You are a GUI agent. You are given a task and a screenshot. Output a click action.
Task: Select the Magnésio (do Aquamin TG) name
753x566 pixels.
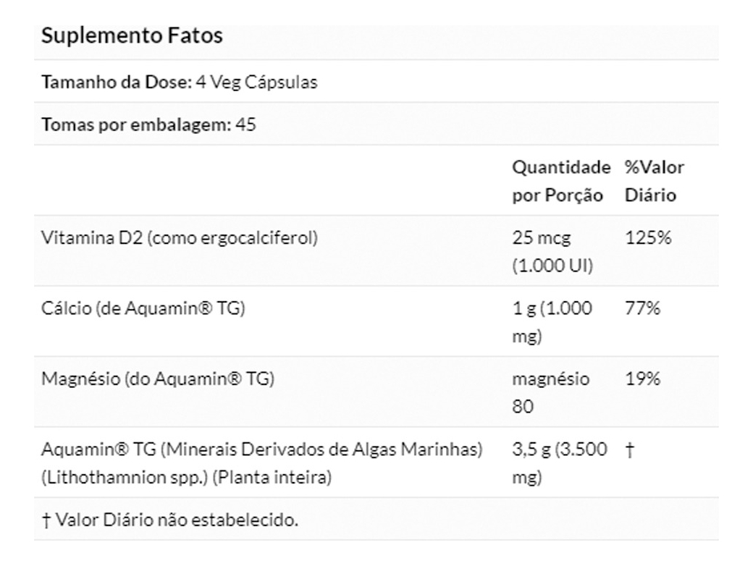158,379
